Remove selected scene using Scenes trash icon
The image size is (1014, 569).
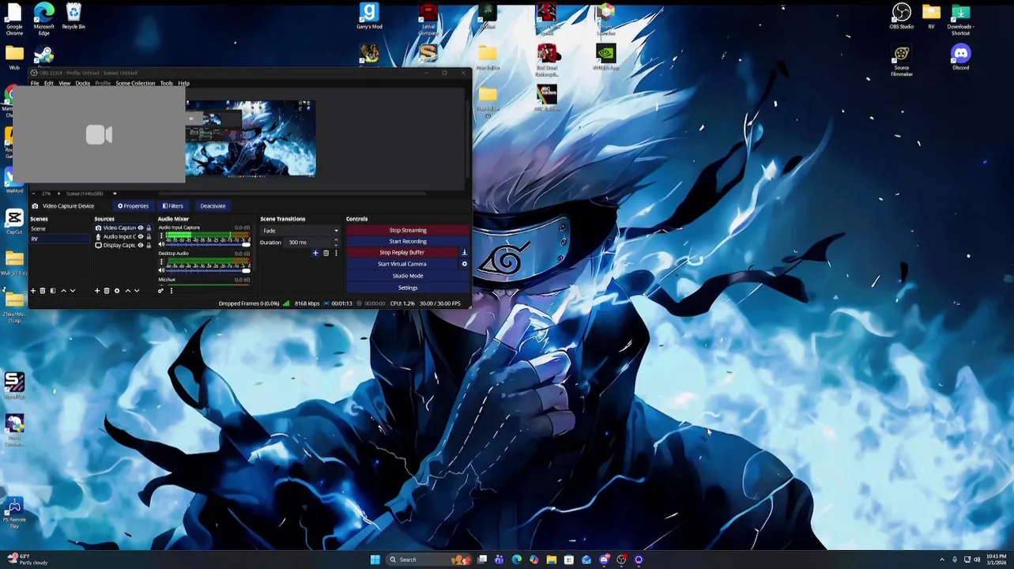coord(43,291)
